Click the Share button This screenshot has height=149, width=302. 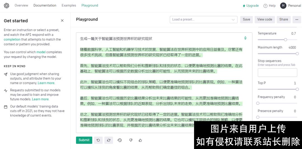click(x=284, y=20)
